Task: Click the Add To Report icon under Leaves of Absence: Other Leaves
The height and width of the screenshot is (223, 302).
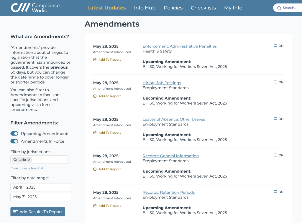Action: click(95, 133)
